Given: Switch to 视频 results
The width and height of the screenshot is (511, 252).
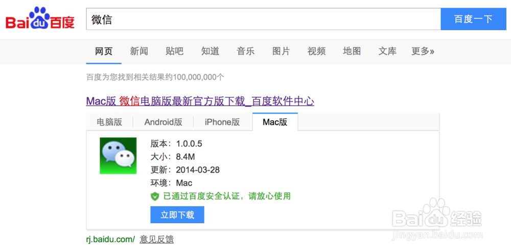Looking at the screenshot, I should point(316,51).
